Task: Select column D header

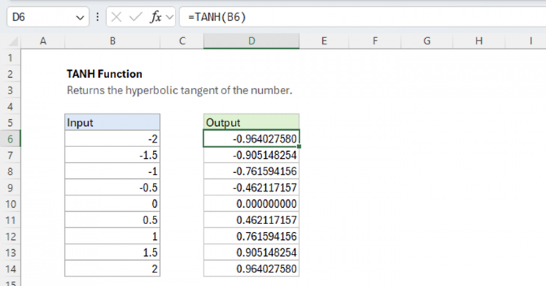Action: click(252, 40)
